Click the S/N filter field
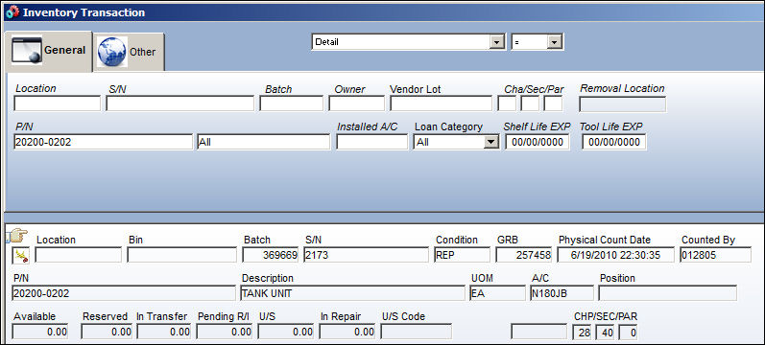Viewport: 765px width, 345px height. point(180,103)
